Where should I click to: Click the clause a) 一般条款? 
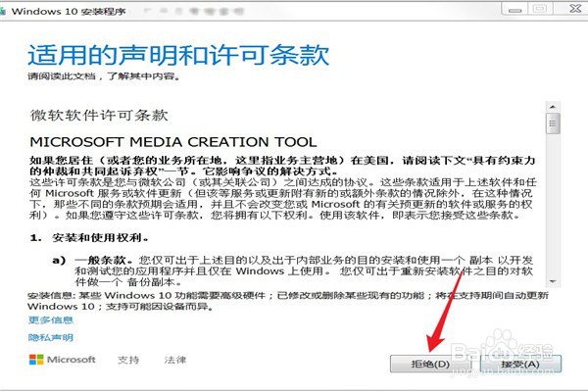[93, 260]
